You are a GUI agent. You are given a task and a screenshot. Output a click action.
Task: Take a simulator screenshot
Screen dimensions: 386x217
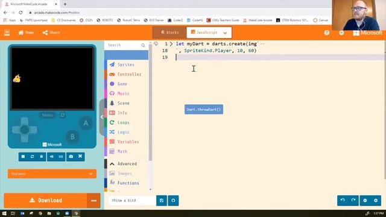(71, 157)
